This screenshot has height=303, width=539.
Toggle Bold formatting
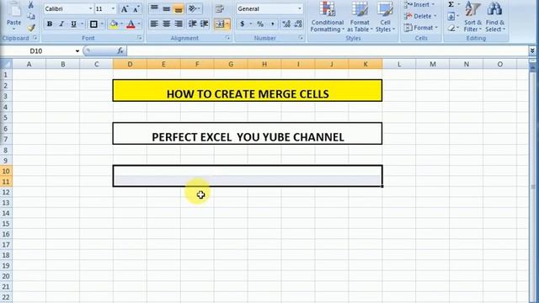[x=50, y=24]
